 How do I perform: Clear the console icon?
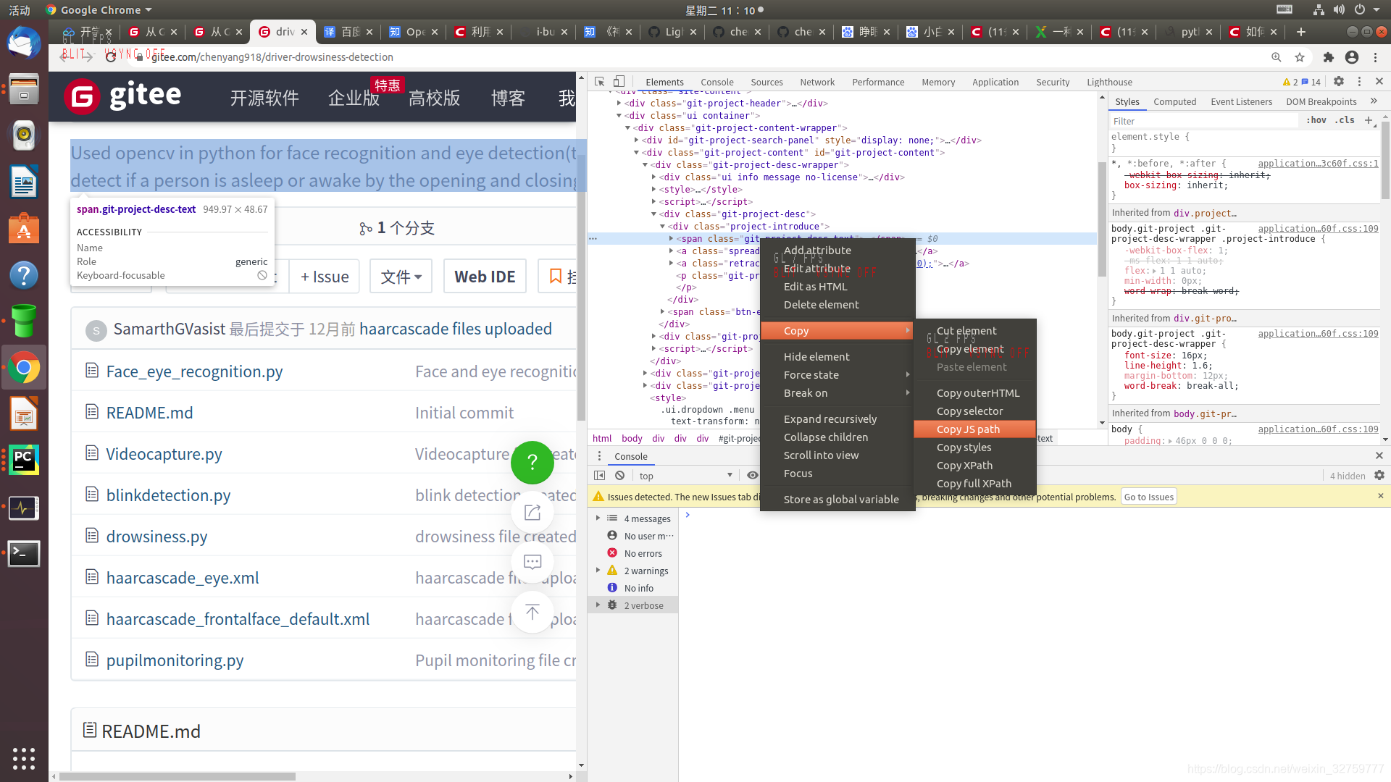(619, 476)
